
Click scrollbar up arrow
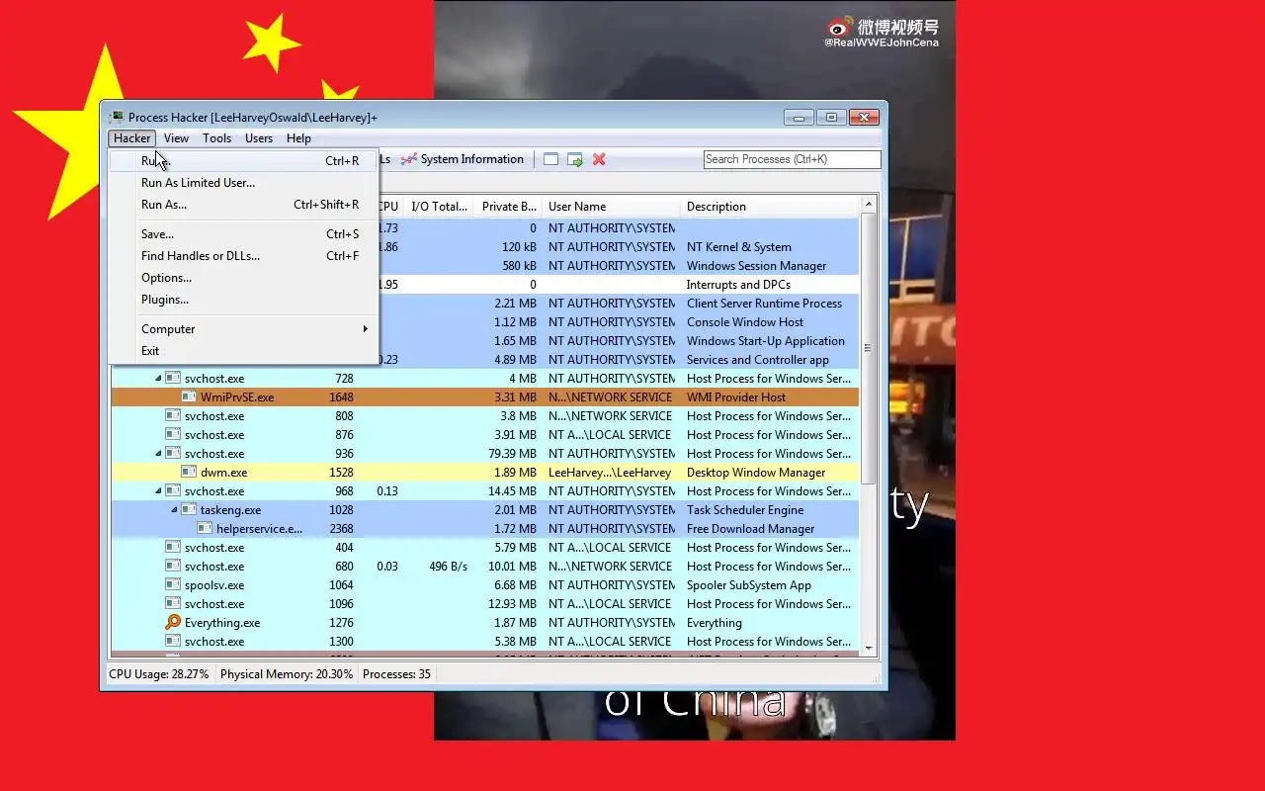(x=869, y=205)
